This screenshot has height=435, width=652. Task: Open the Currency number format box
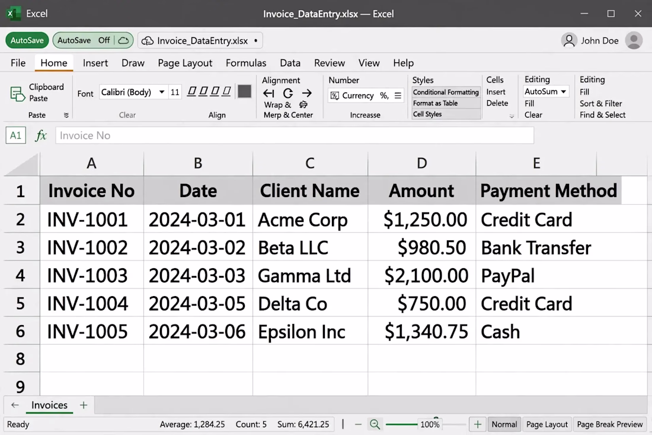[x=366, y=96]
